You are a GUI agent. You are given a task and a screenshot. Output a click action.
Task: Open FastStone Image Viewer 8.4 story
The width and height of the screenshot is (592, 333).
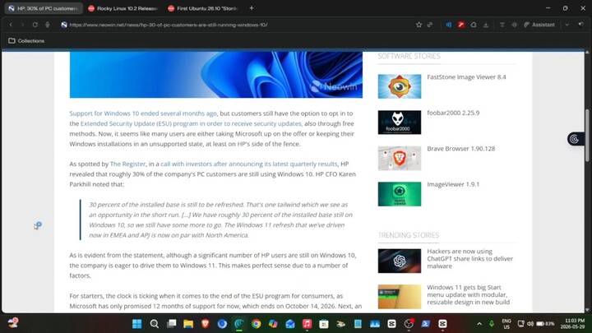[x=466, y=77]
